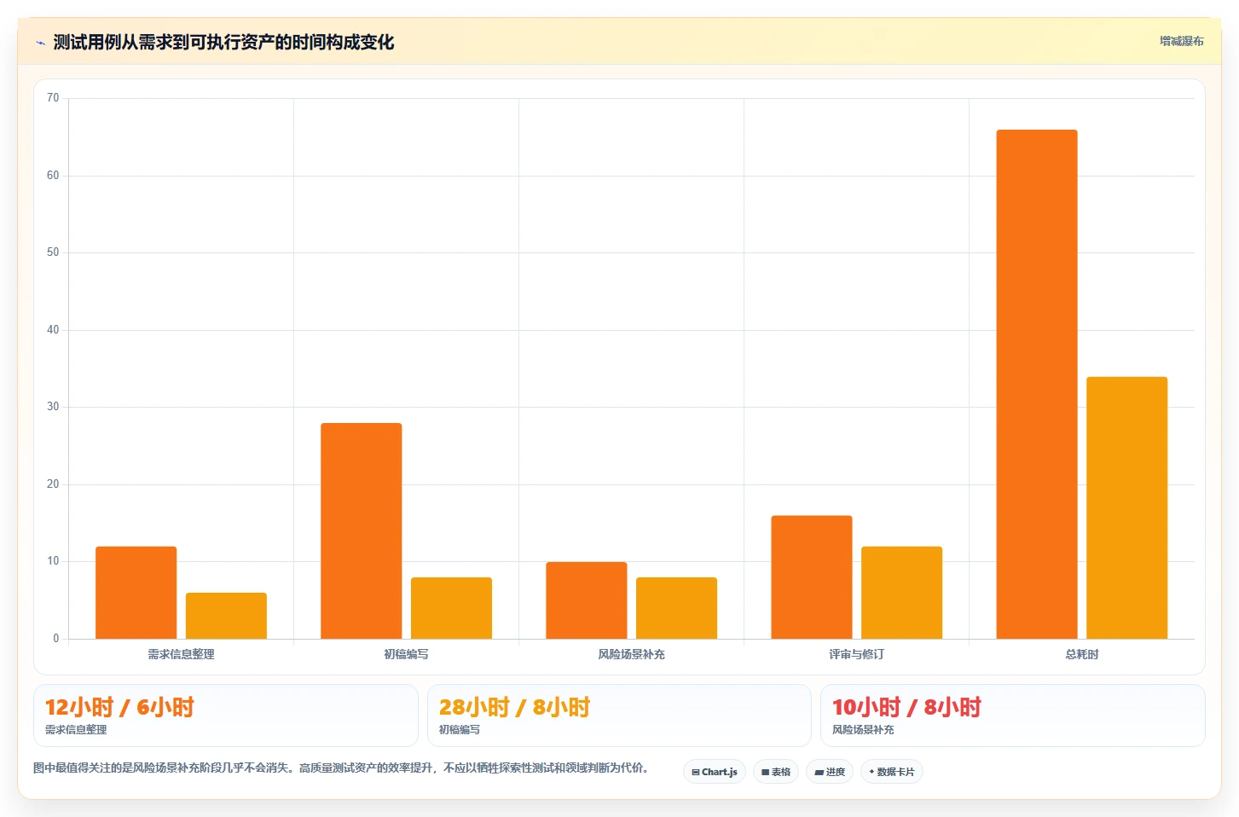
Task: Click the yellow bar for 评审与修订
Action: [x=901, y=593]
